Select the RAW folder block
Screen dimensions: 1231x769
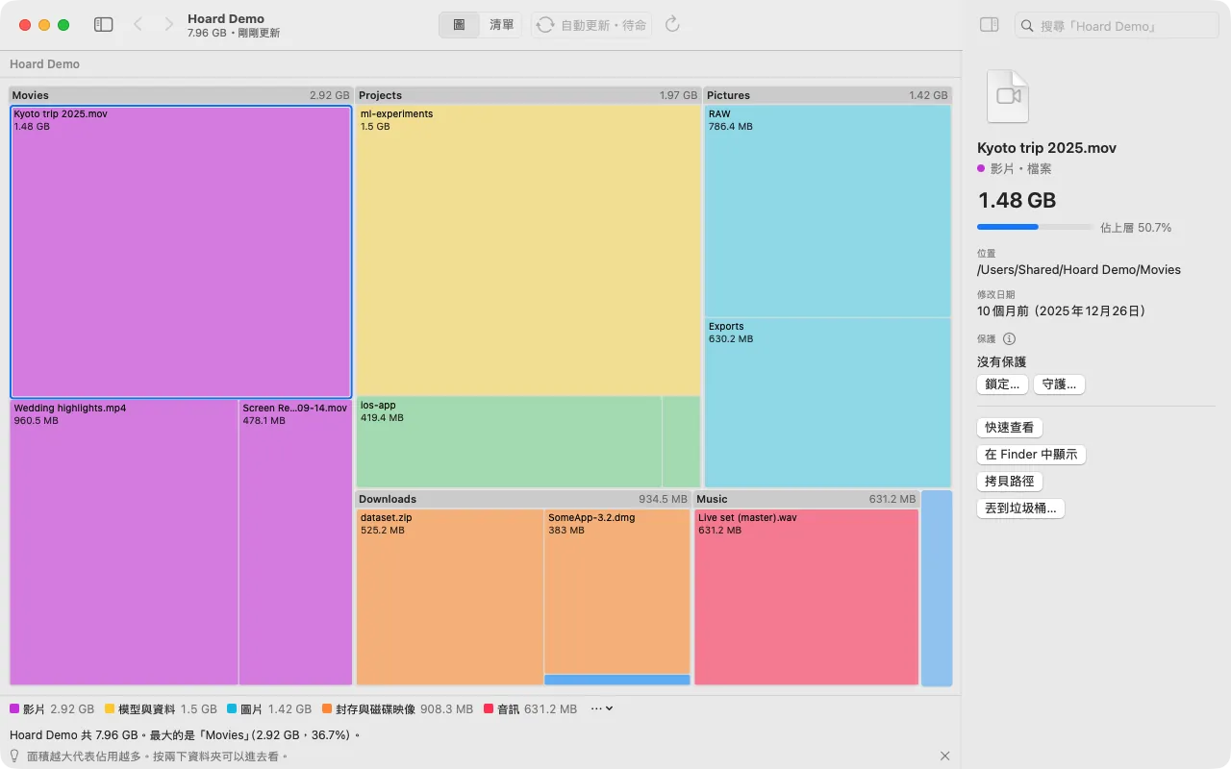click(828, 211)
